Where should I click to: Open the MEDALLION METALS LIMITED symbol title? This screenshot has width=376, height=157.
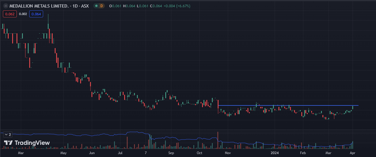coord(49,6)
